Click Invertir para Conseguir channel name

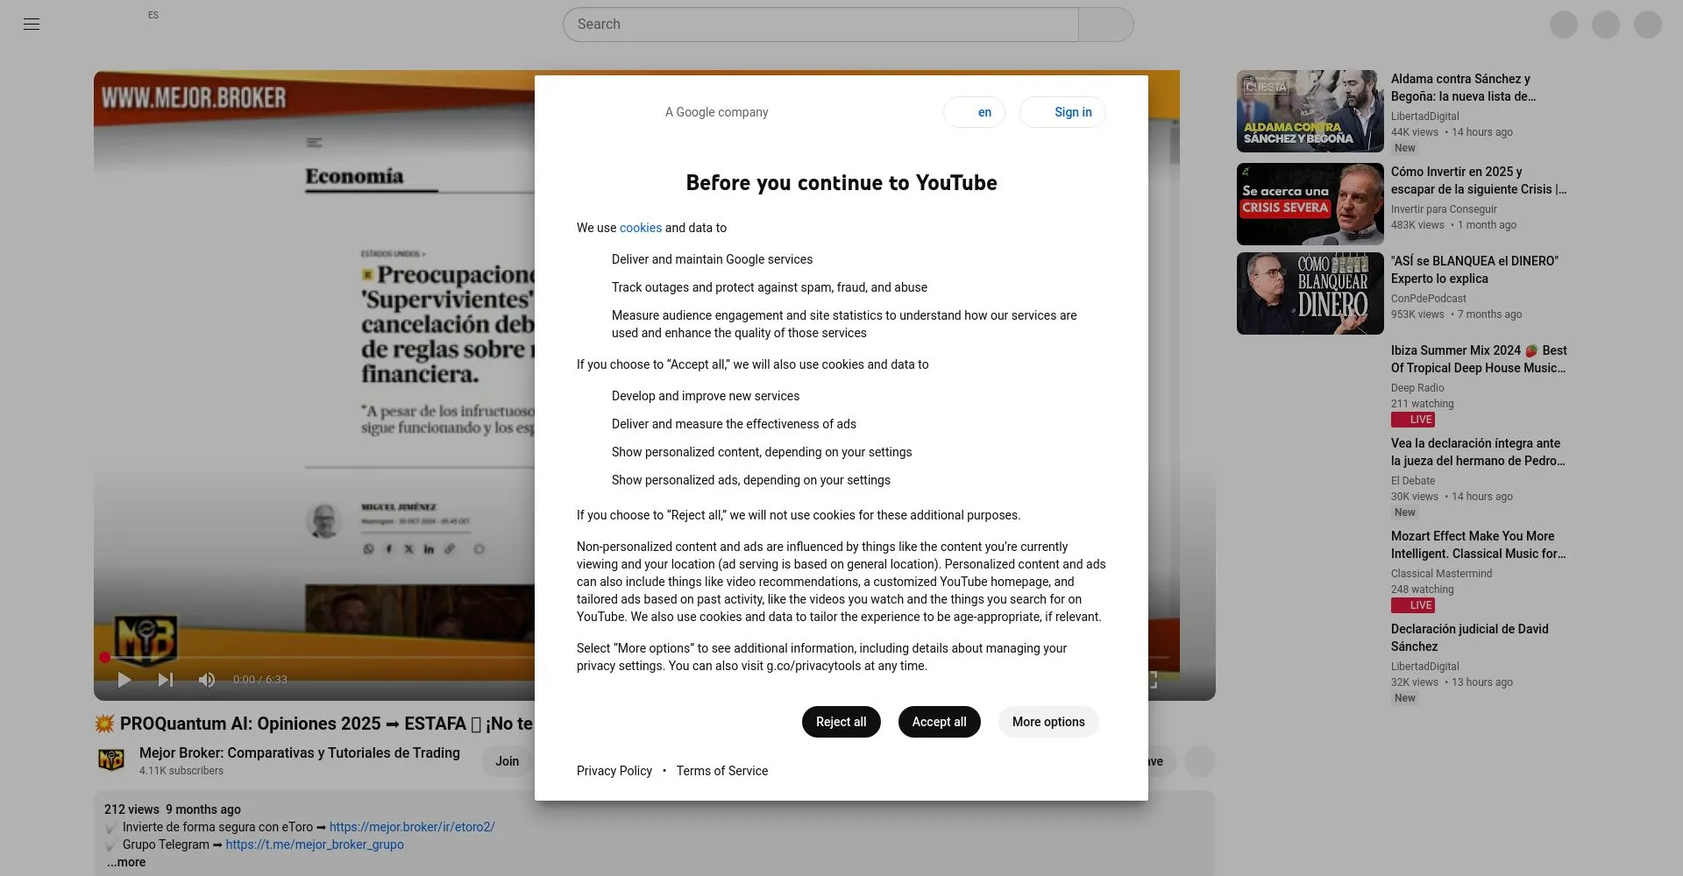pyautogui.click(x=1444, y=209)
